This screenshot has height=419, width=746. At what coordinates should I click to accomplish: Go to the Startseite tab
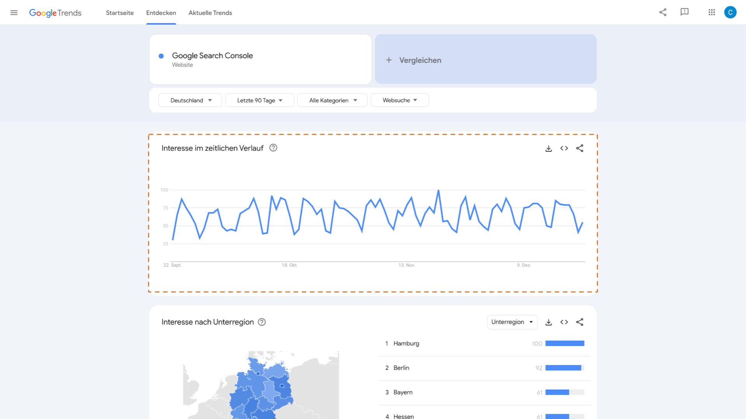120,13
